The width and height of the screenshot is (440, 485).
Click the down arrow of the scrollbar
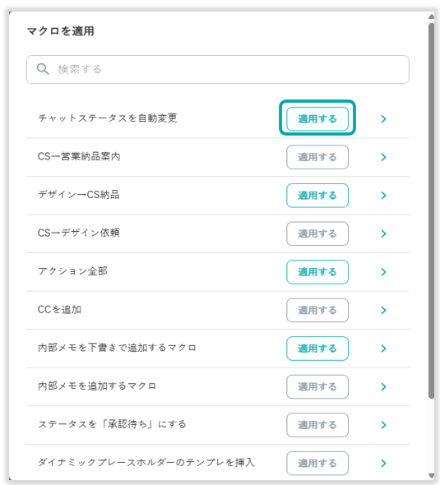tap(431, 476)
